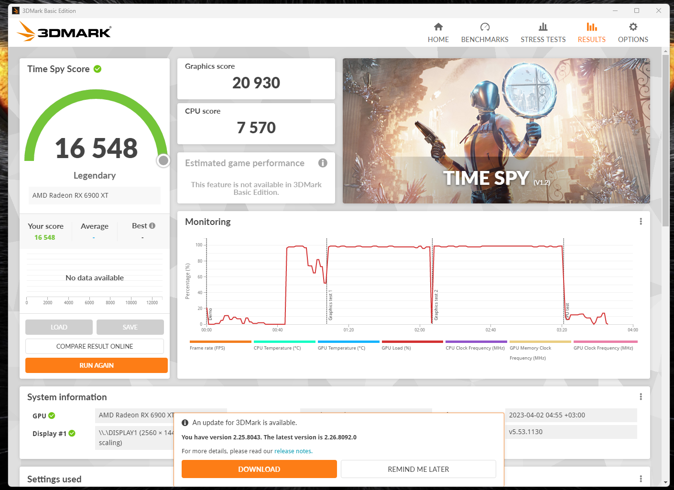Click the Graphics test 1 timeline marker

[330, 305]
